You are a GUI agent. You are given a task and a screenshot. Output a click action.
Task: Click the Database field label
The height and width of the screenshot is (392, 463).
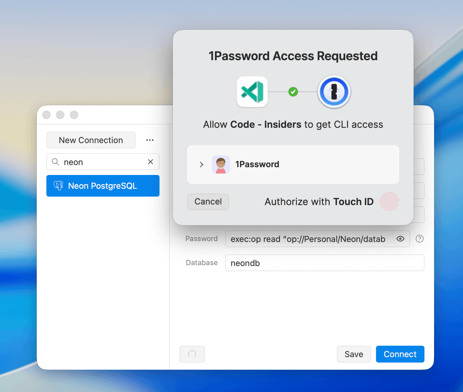pos(202,262)
